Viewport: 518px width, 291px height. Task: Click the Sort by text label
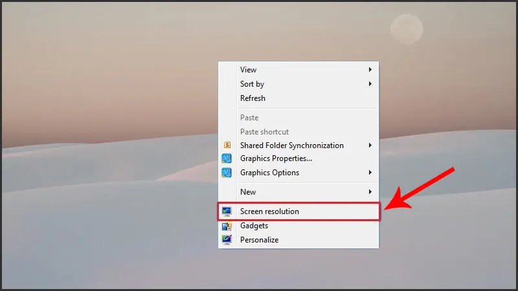(x=252, y=84)
